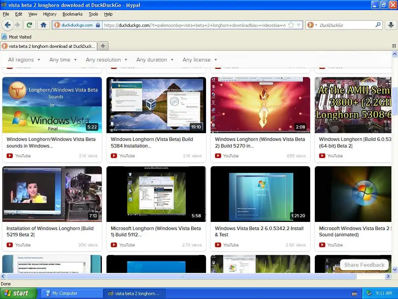Reload the page with the refresh icon
398x299 pixels.
tap(30, 25)
